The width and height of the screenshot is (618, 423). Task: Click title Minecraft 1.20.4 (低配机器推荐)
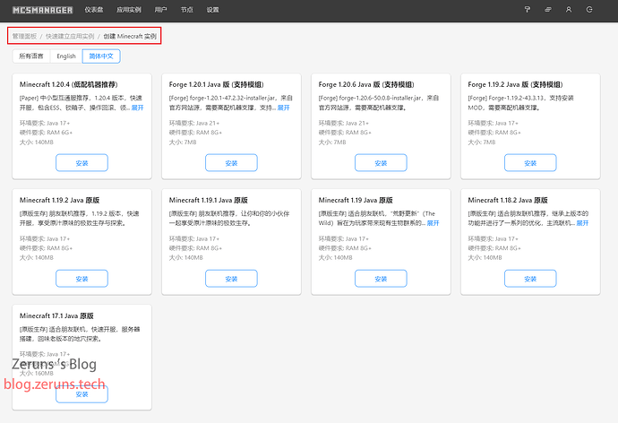click(x=69, y=84)
